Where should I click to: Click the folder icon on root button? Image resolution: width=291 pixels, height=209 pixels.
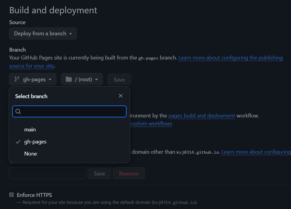coord(69,79)
